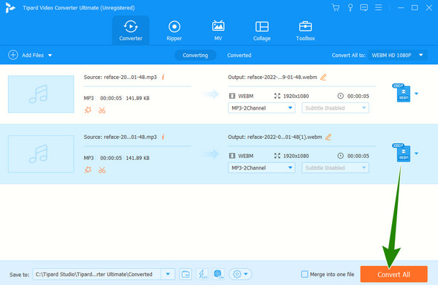Screen dimensions: 438x285
Task: Click the Save to path field
Action: (96, 274)
